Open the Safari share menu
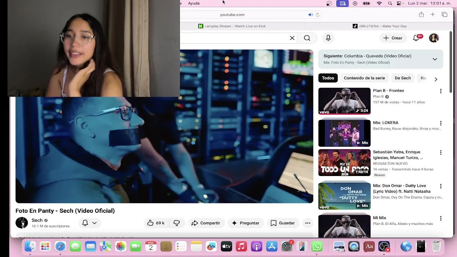 [421, 15]
